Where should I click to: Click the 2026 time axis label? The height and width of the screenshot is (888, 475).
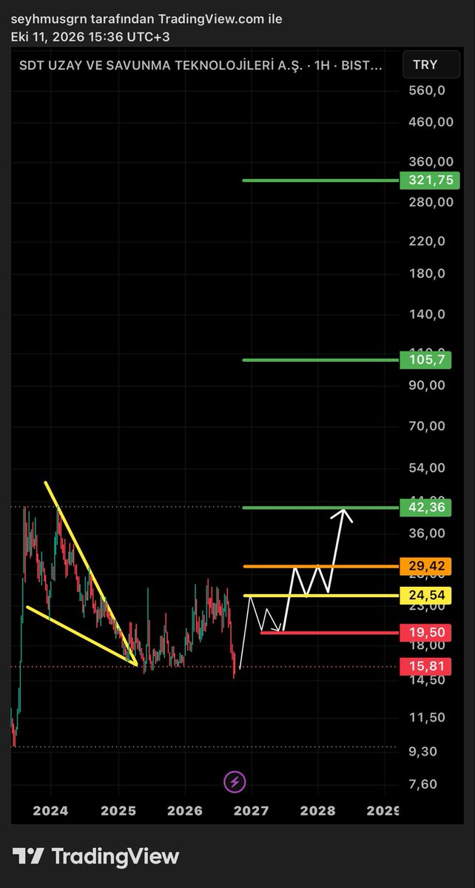click(x=185, y=810)
